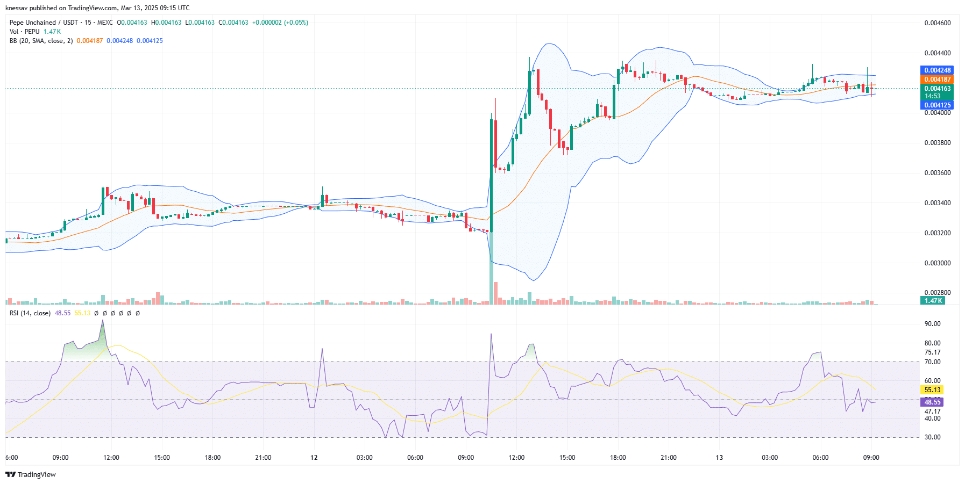Click the Vol value 1.47K in legend
The height and width of the screenshot is (484, 965).
point(52,32)
